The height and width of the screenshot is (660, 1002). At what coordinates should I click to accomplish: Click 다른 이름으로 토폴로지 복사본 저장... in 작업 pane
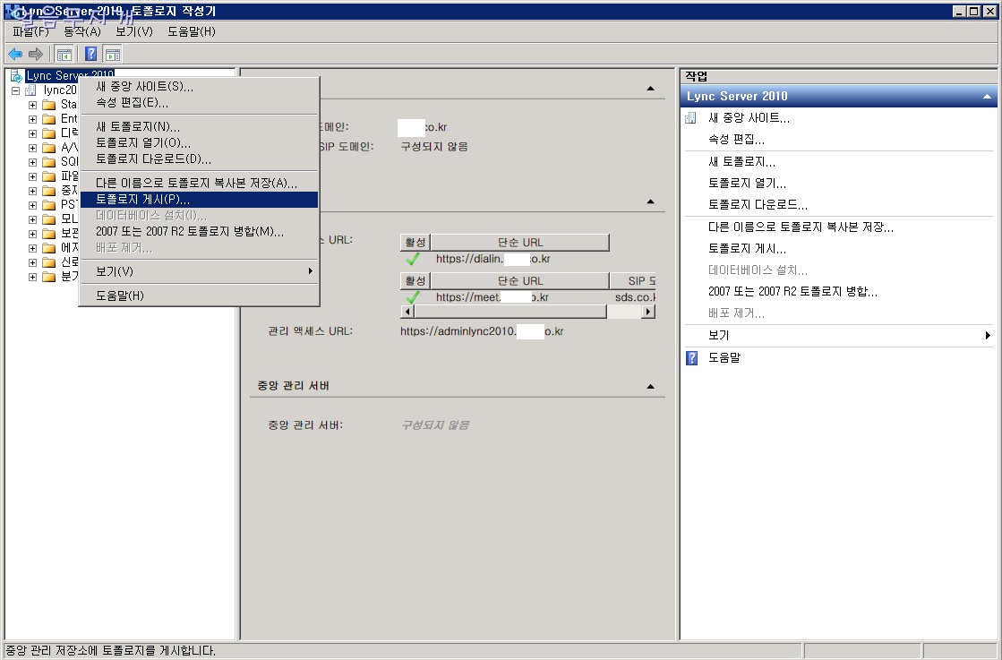[801, 227]
